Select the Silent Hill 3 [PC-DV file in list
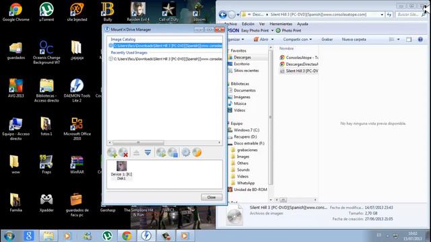431x242 pixels. [x=299, y=71]
